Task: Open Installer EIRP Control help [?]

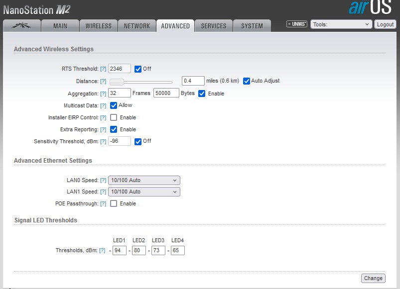Action: click(103, 117)
